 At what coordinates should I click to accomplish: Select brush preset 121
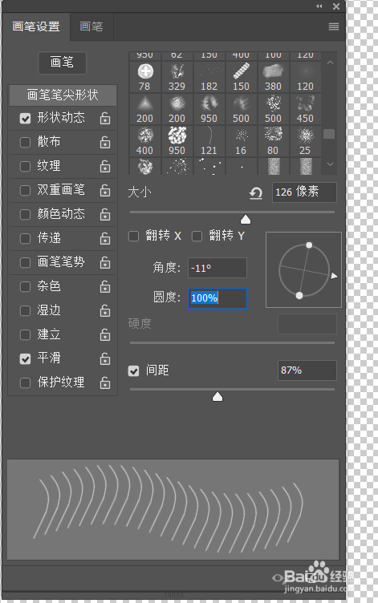[x=209, y=141]
